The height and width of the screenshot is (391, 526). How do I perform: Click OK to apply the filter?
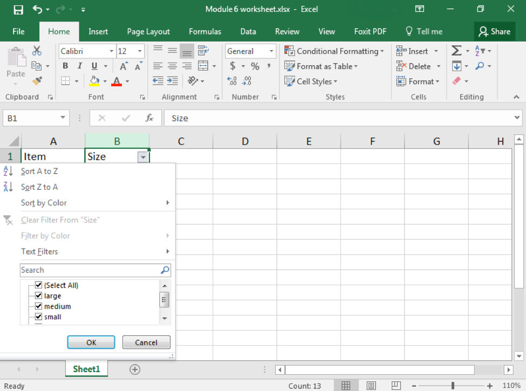tap(91, 342)
